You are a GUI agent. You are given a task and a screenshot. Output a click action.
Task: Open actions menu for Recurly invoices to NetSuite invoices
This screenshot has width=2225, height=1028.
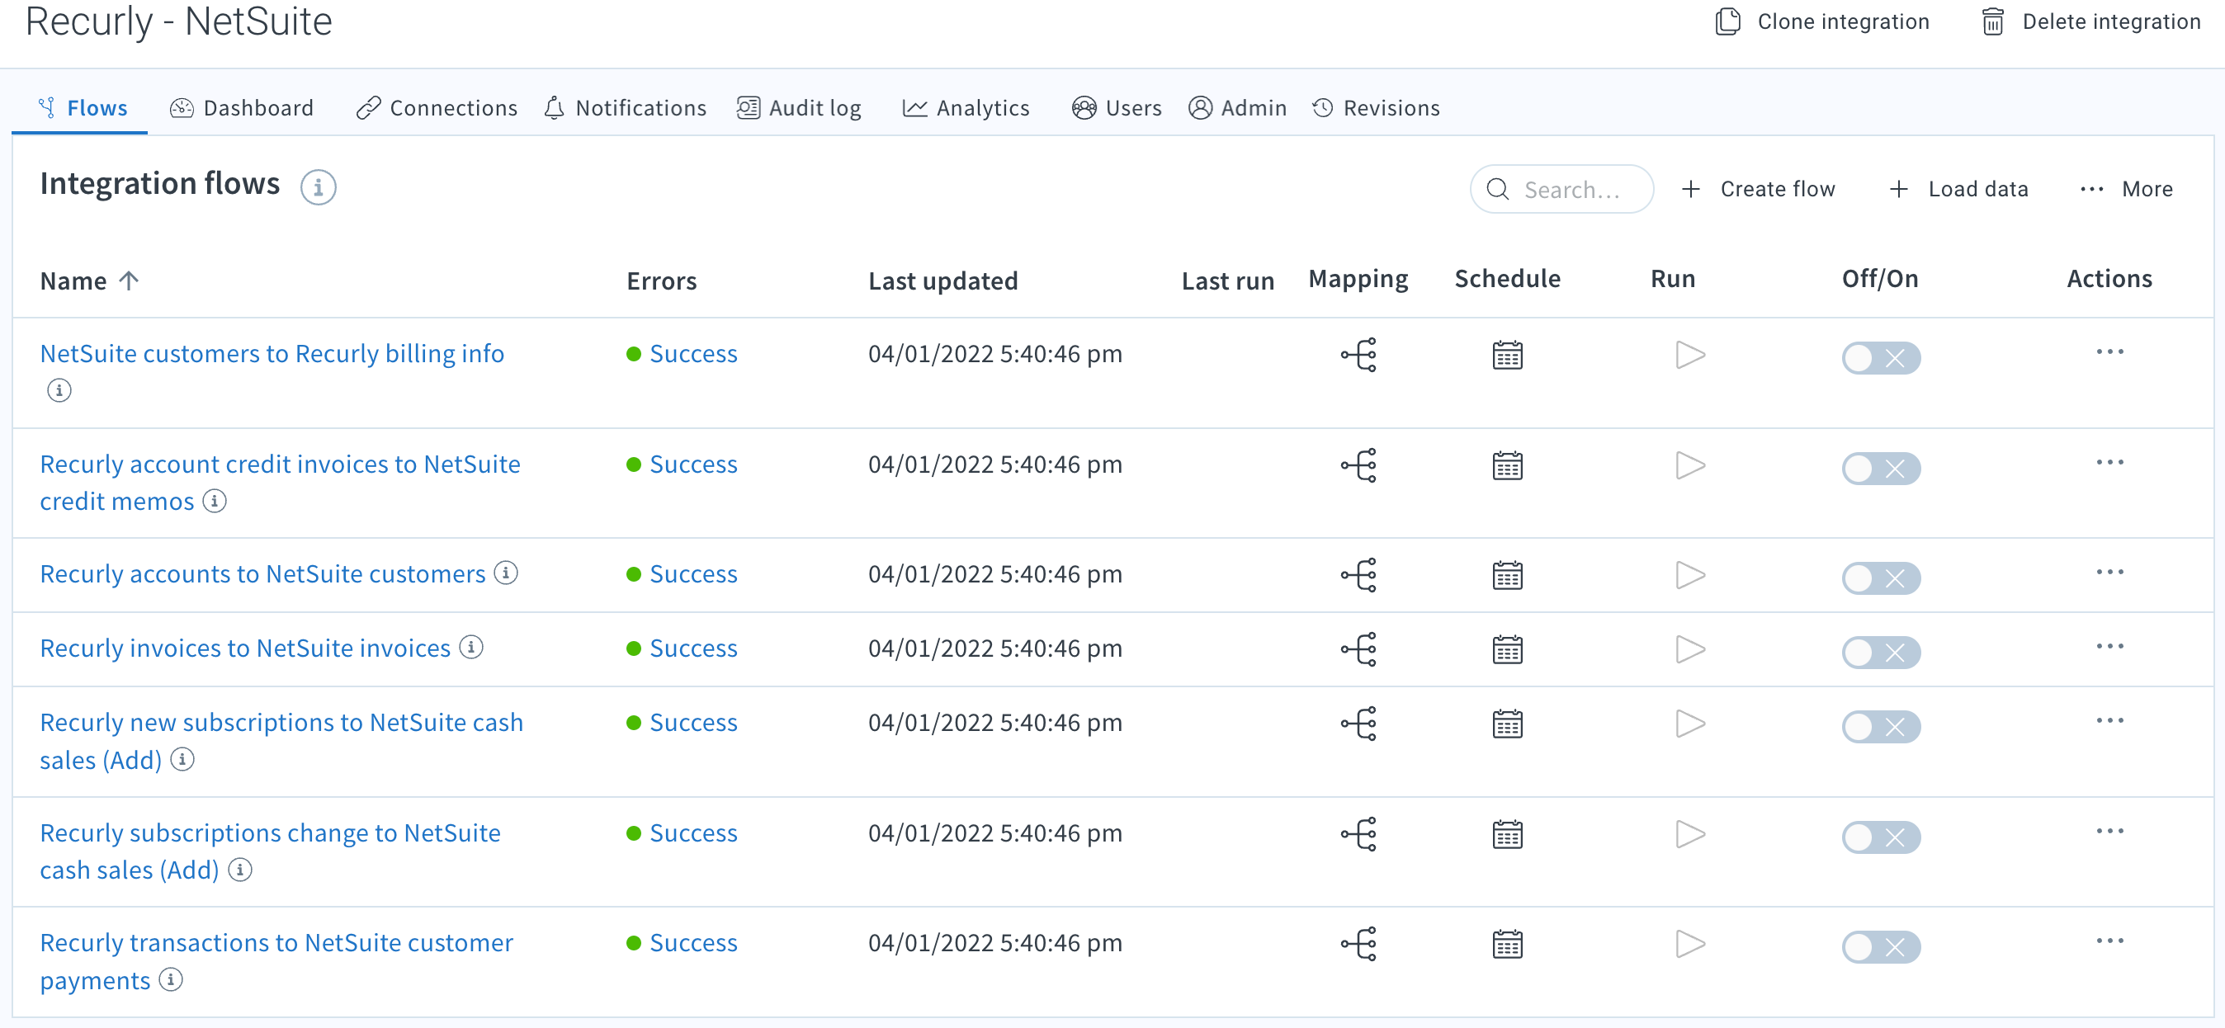(x=2109, y=646)
